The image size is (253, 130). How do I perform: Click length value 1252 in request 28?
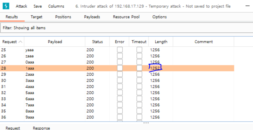pos(155,68)
